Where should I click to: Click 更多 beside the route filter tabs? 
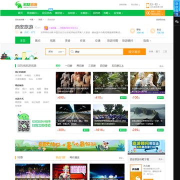click(x=161, y=66)
